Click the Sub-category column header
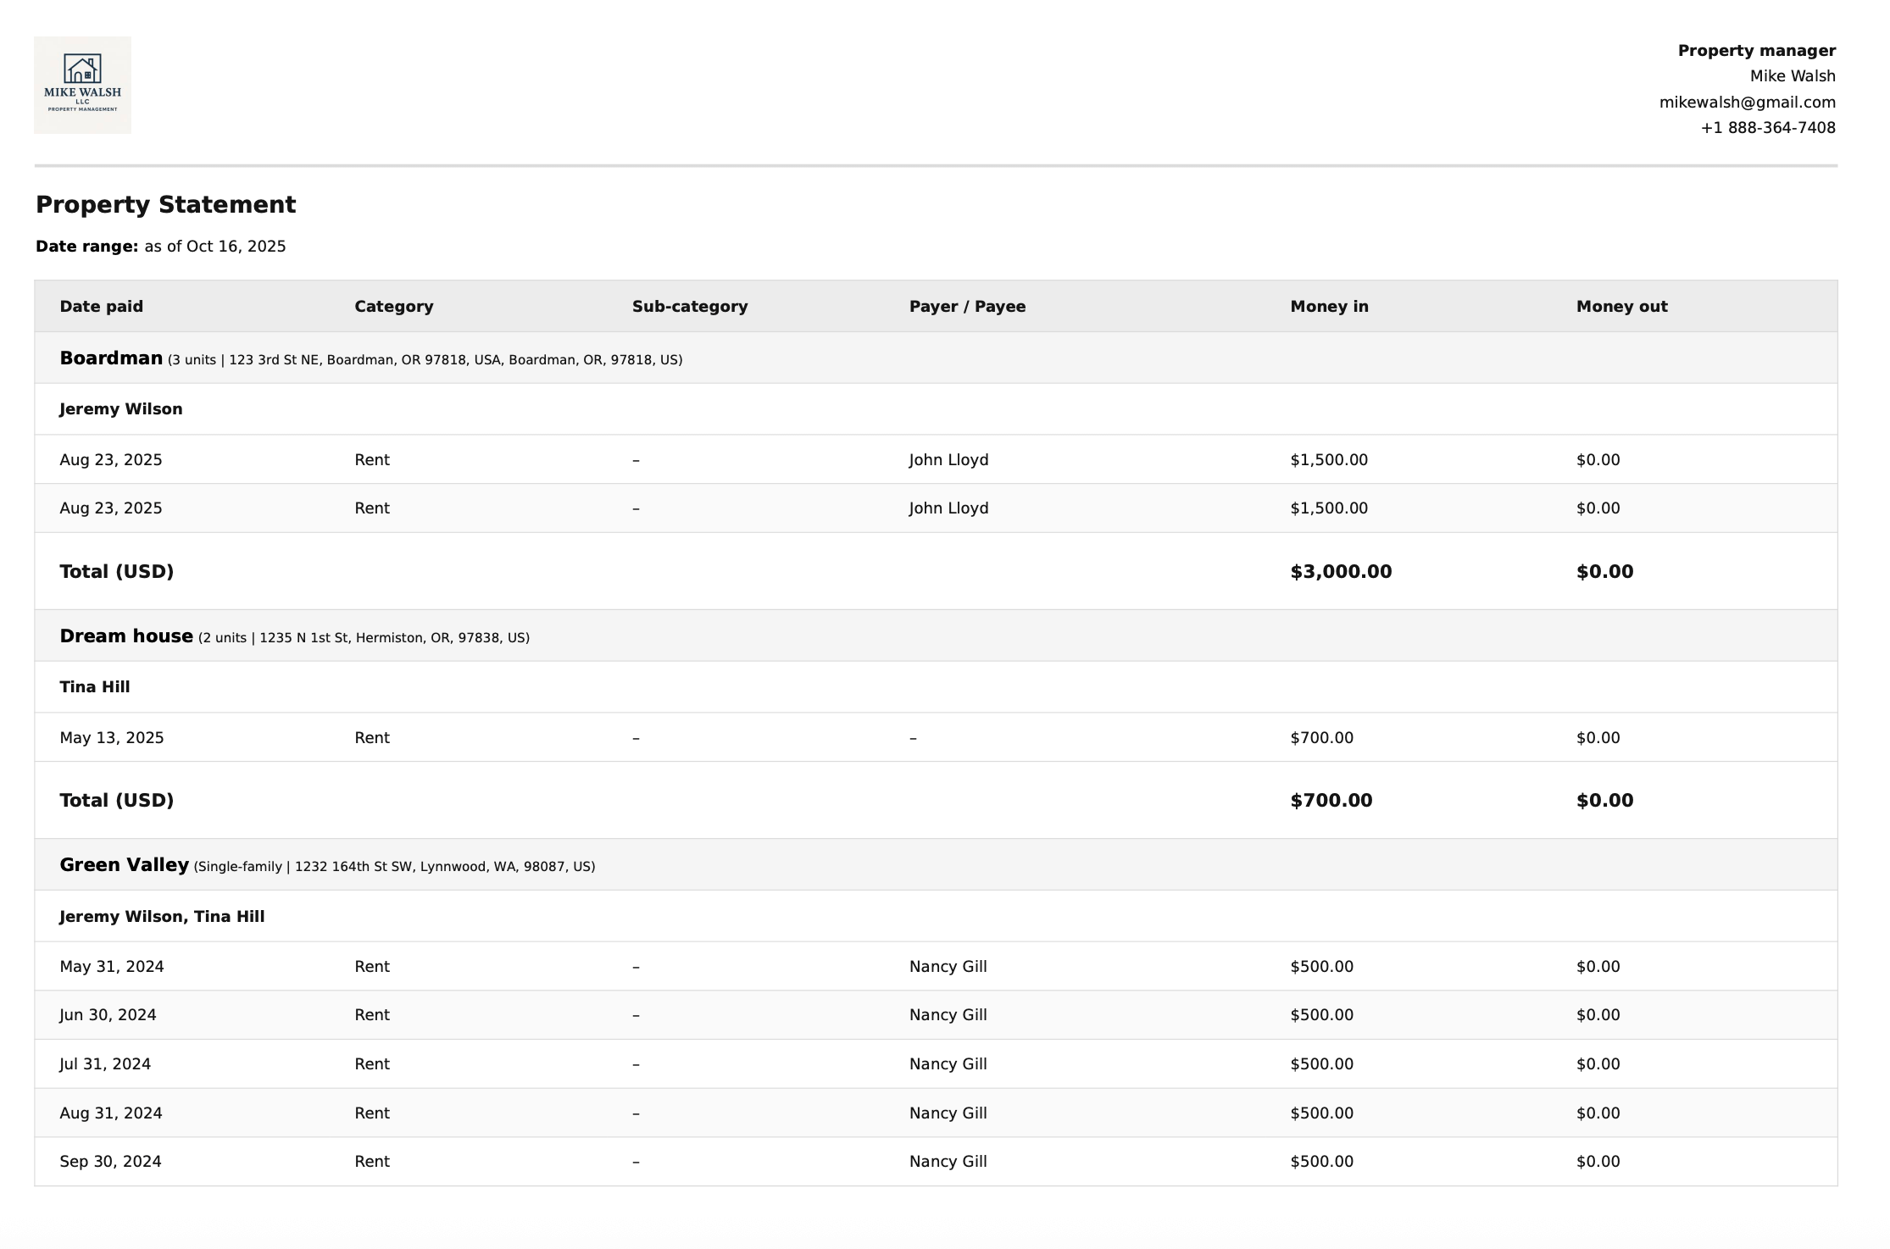 [x=689, y=307]
